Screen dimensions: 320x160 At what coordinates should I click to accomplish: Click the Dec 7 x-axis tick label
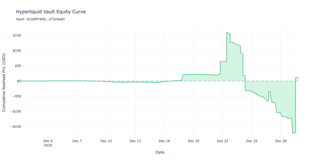(77, 141)
